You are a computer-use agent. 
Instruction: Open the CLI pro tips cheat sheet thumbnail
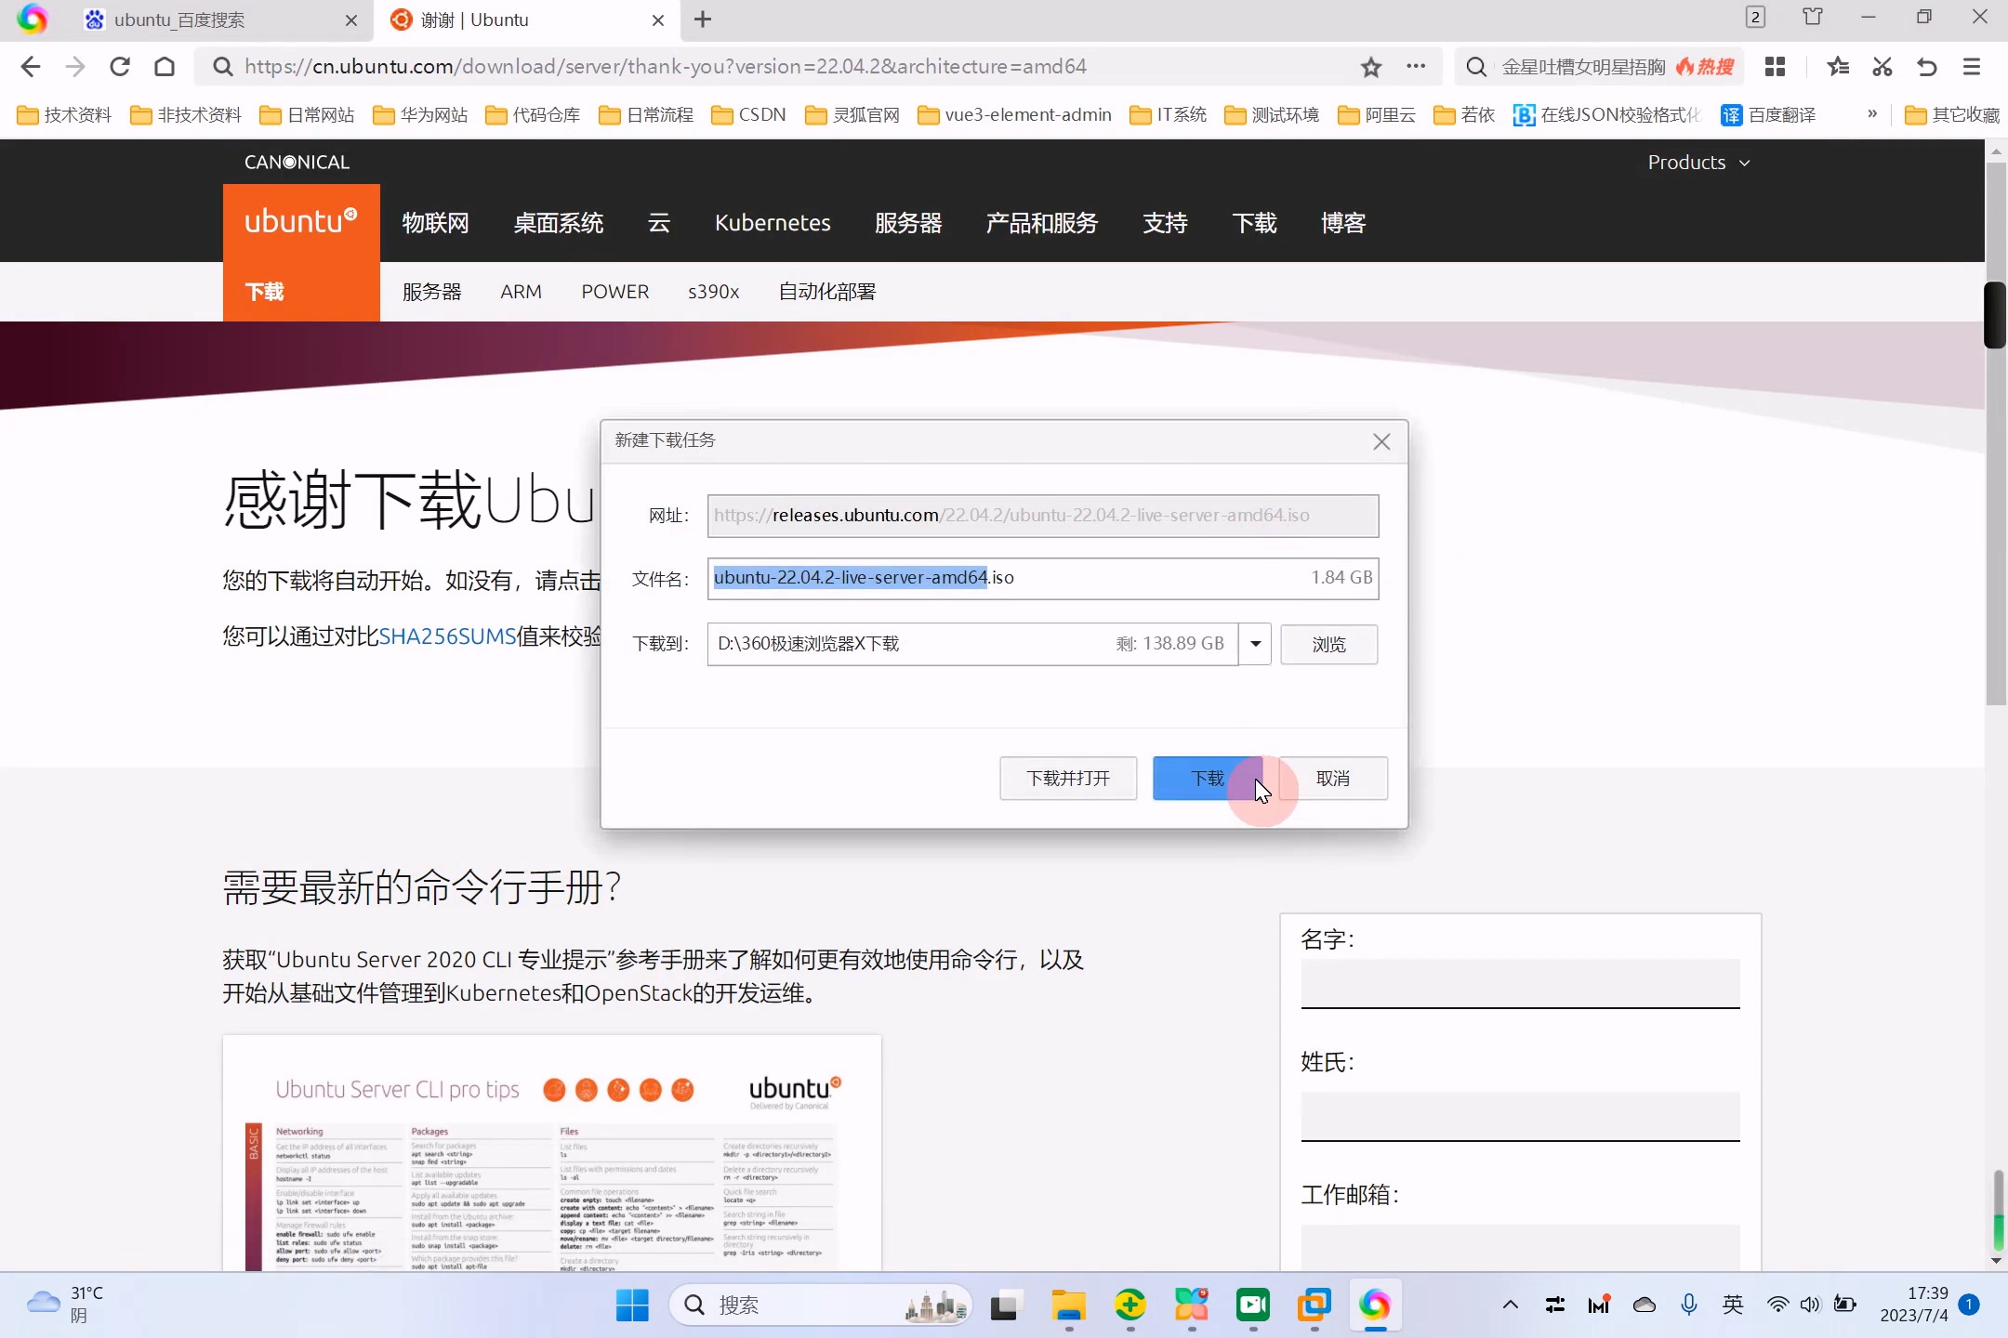pyautogui.click(x=552, y=1153)
